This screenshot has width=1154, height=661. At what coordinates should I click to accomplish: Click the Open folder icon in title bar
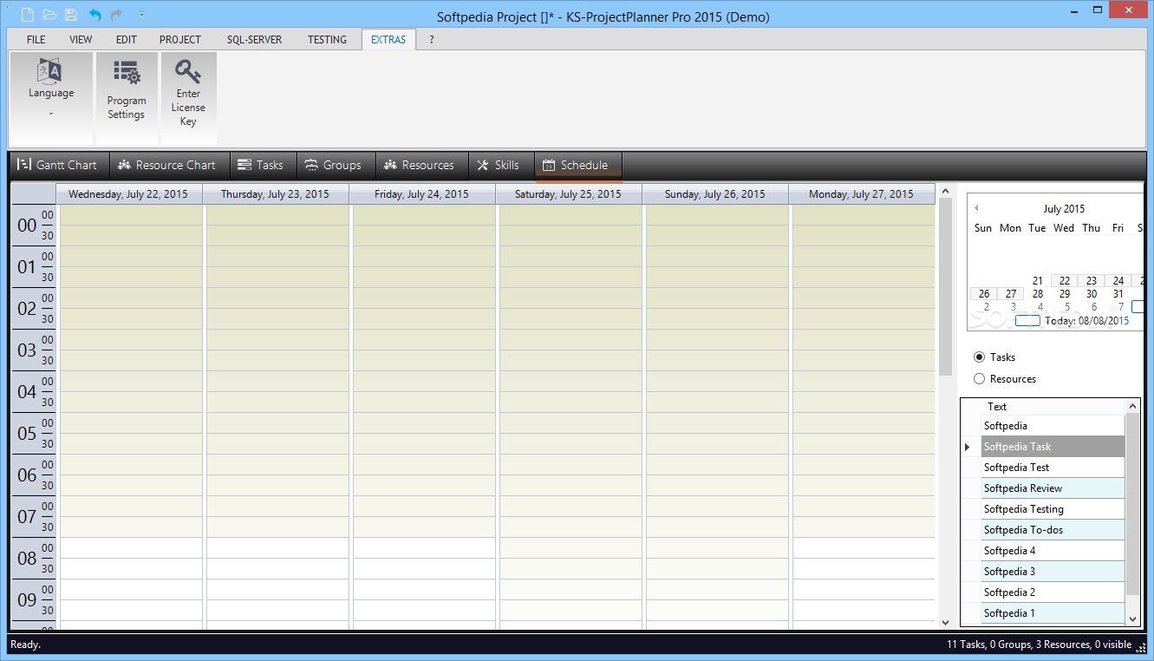(50, 15)
